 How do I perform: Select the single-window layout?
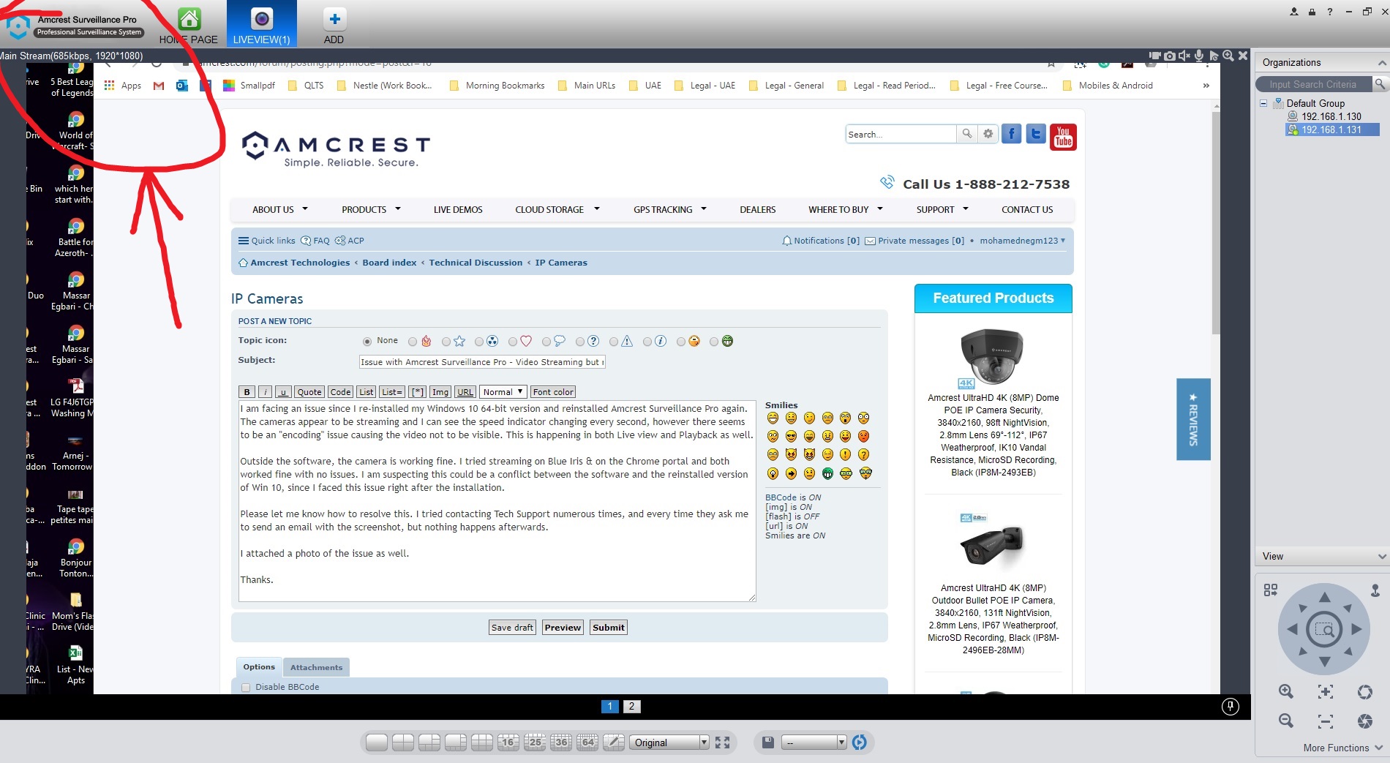[x=377, y=743]
